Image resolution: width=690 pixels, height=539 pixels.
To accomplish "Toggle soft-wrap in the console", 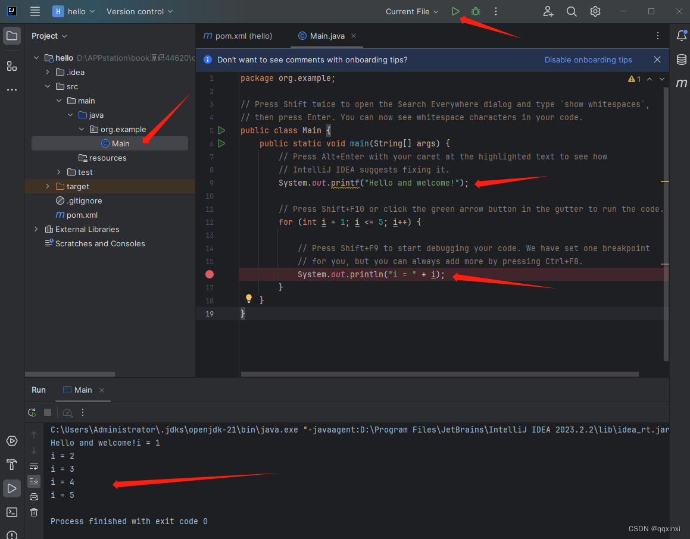I will pos(34,466).
